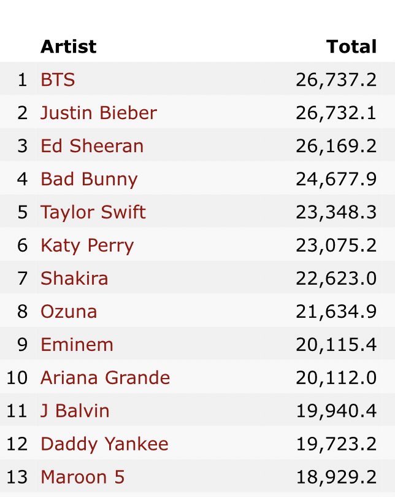Open Ariana Grande's artist page
This screenshot has width=395, height=497.
coord(105,378)
